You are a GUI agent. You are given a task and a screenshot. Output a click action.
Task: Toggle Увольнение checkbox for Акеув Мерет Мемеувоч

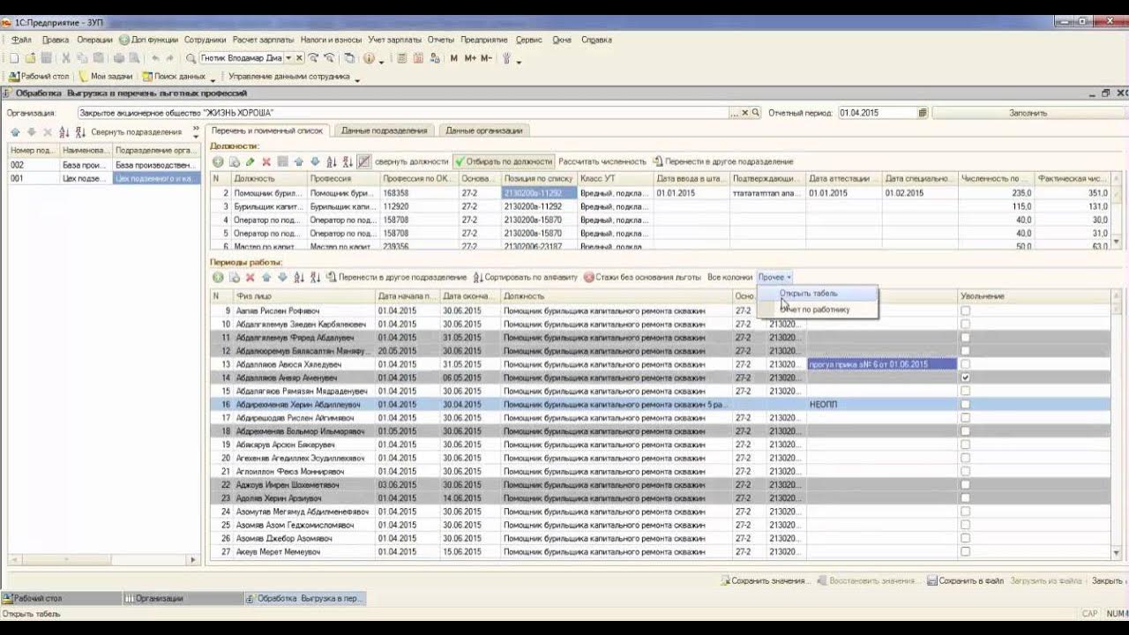pos(966,551)
